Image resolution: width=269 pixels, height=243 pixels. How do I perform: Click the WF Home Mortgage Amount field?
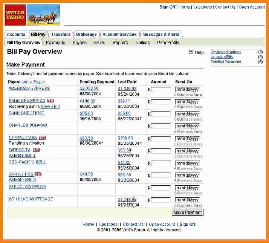pos(161,200)
